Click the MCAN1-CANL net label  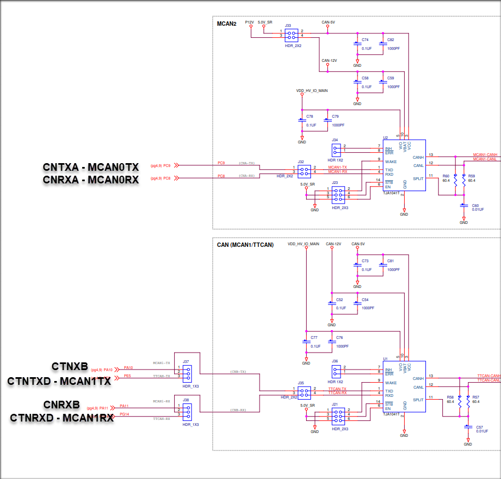(x=485, y=159)
